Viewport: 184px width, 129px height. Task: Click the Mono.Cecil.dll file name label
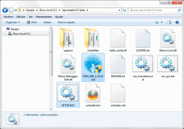click(x=168, y=51)
